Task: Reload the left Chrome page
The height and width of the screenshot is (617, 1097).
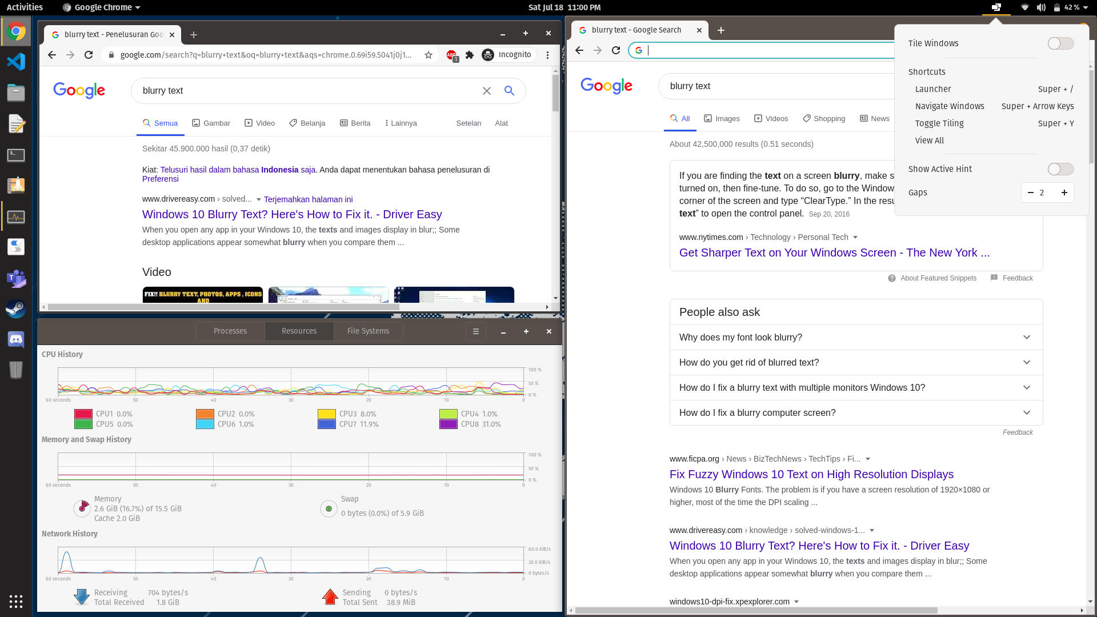Action: [x=89, y=55]
